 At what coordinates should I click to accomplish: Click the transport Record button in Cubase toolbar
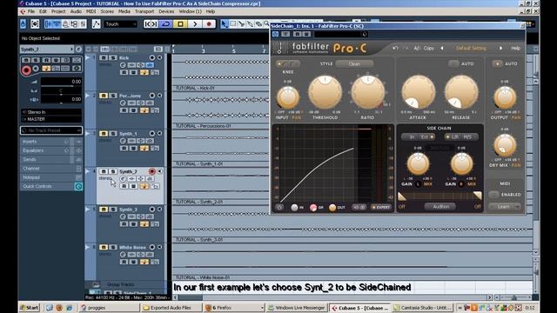click(209, 24)
